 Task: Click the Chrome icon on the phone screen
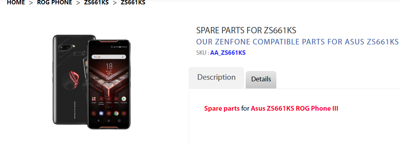[116, 113]
